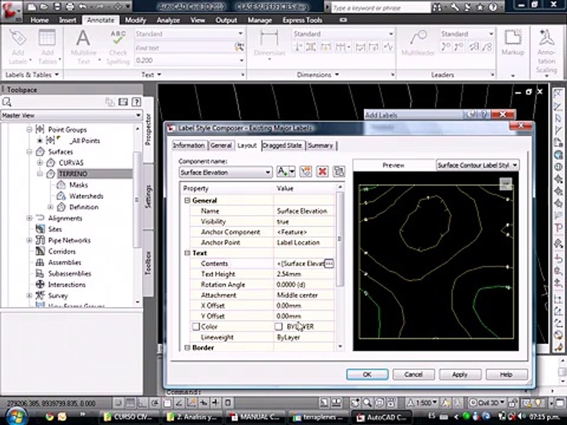Click the BYLAYER color swatch box
This screenshot has width=567, height=425.
(278, 326)
